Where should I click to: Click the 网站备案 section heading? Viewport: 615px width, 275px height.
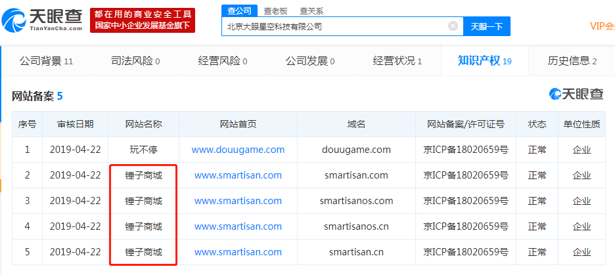[37, 96]
